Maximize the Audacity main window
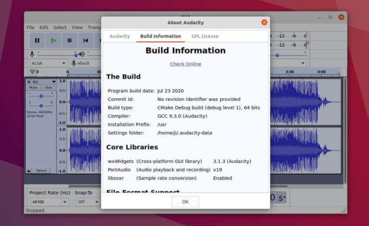The image size is (369, 226). tap(330, 17)
